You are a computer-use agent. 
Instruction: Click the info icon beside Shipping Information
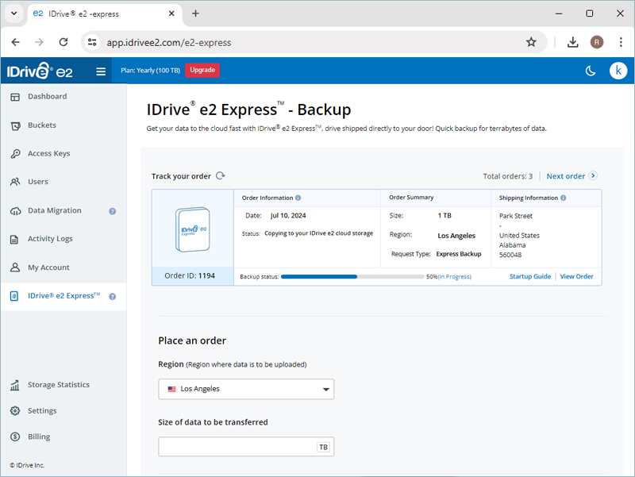tap(564, 198)
